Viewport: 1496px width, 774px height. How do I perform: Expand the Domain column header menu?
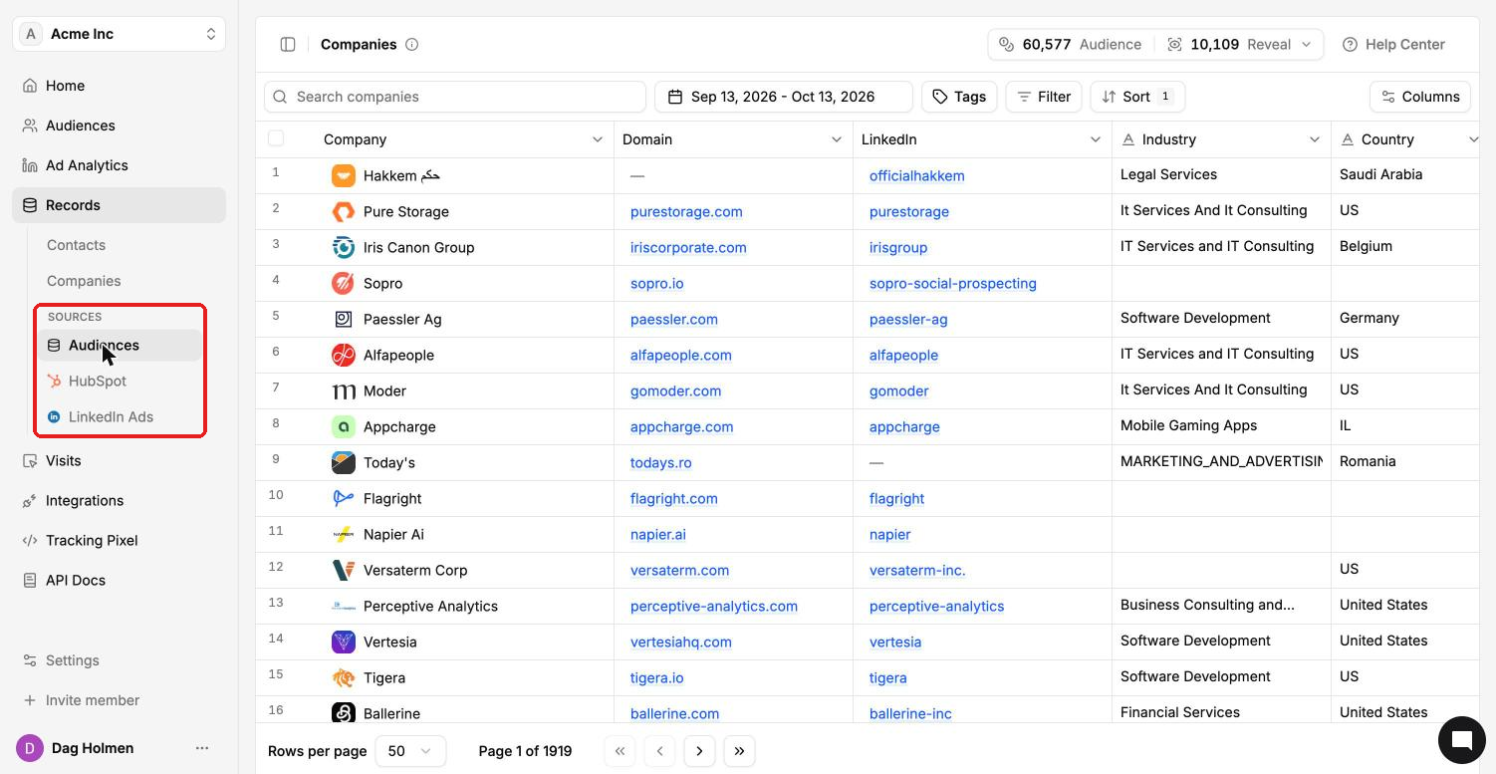pyautogui.click(x=837, y=139)
